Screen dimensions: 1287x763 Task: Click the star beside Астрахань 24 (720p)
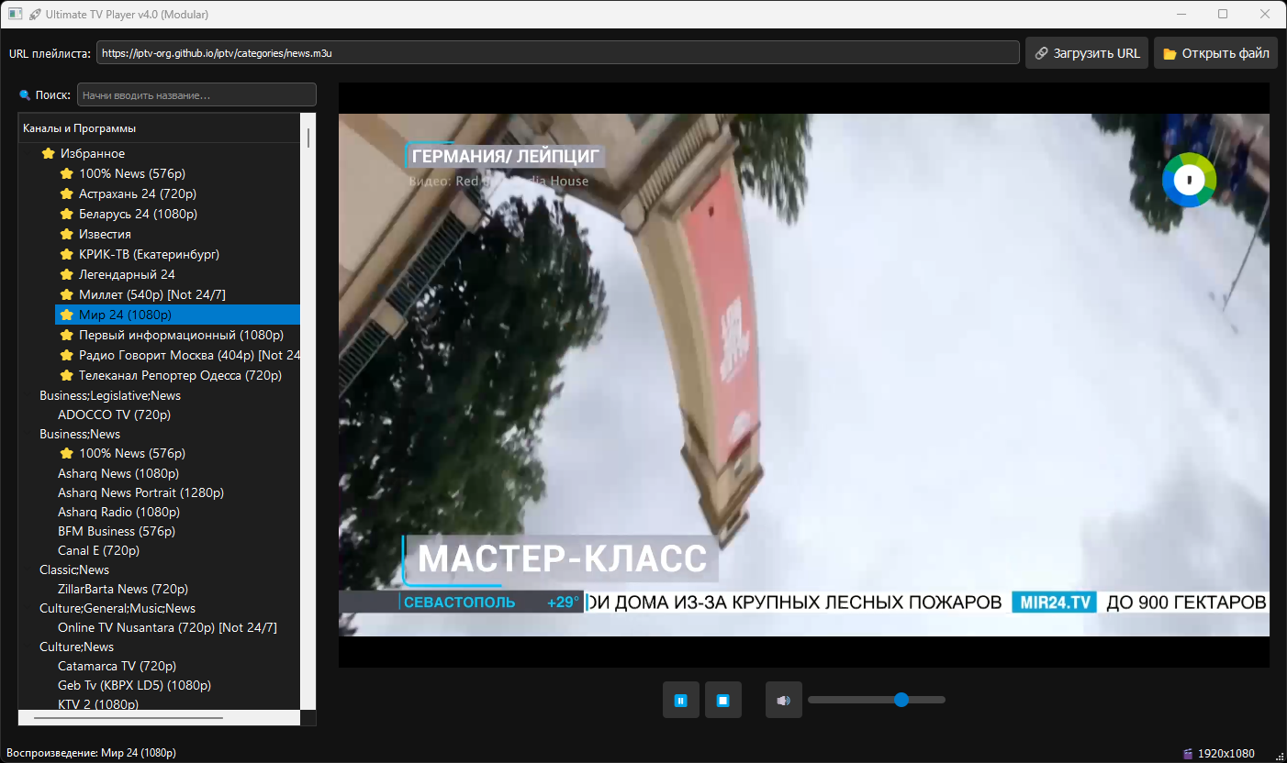[x=66, y=194]
